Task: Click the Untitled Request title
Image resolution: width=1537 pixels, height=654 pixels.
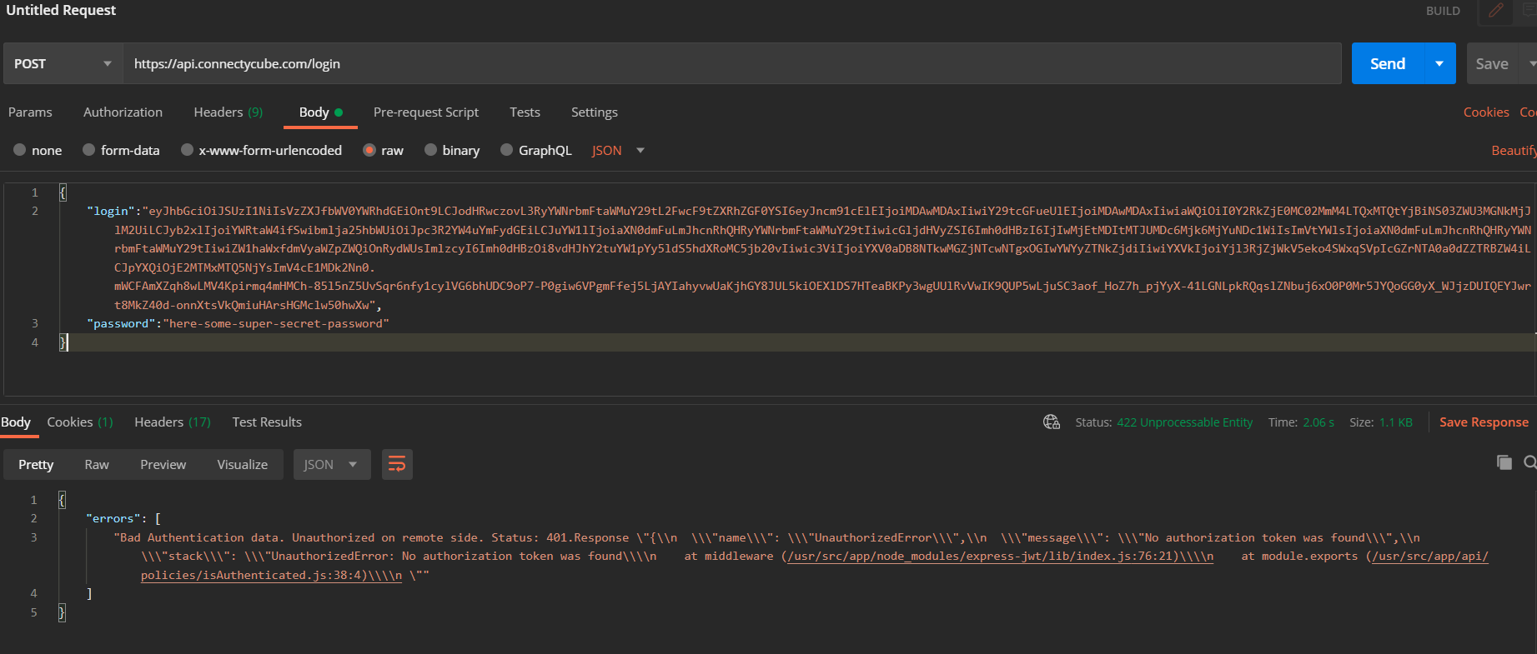Action: tap(61, 10)
